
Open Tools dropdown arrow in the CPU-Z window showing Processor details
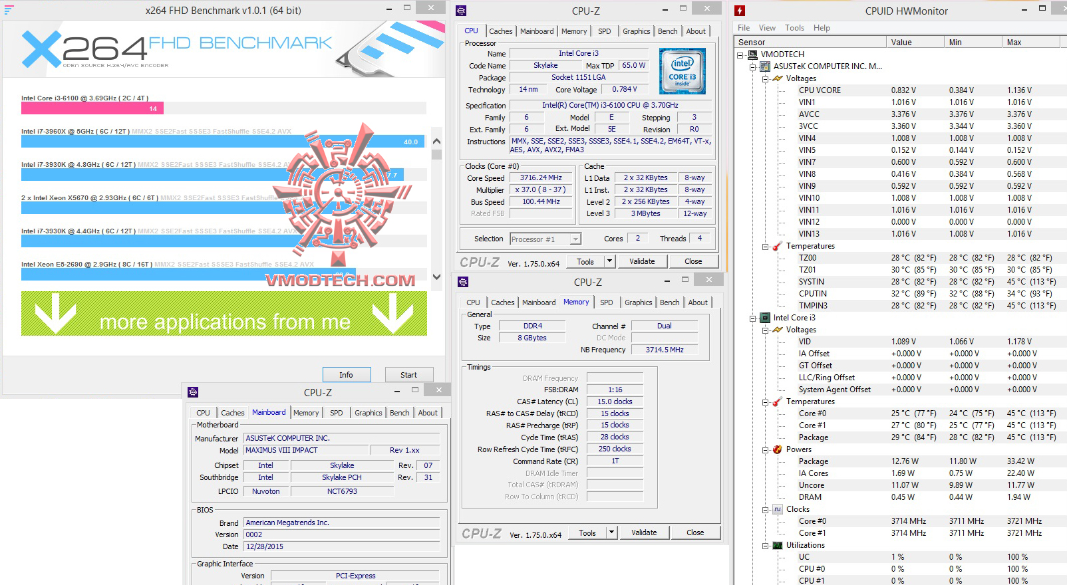tap(609, 261)
